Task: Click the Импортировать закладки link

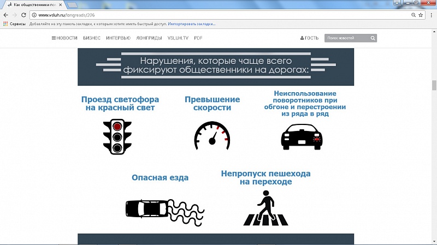Action: point(192,24)
